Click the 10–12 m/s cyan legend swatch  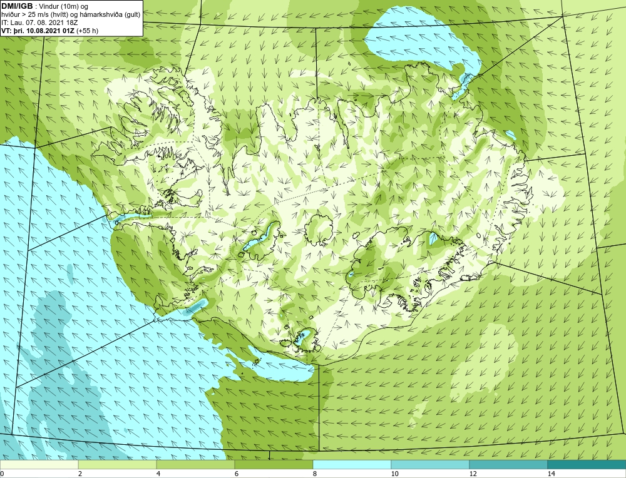(x=431, y=465)
